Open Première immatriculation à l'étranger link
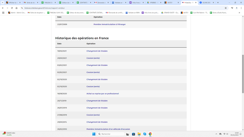The image size is (244, 137). click(x=109, y=24)
